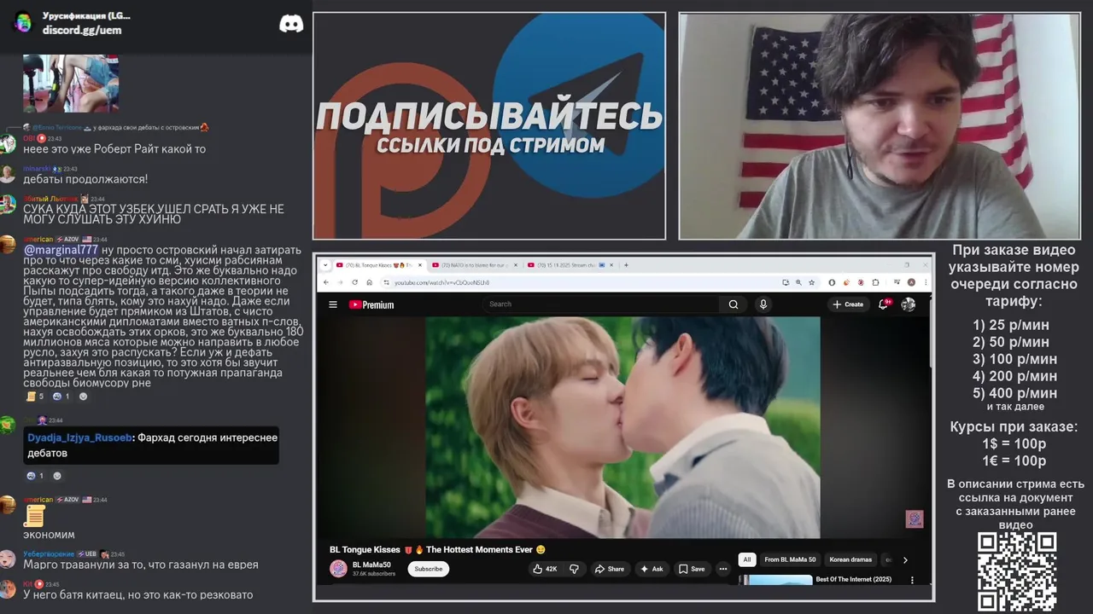Like the video showing 42K likes
This screenshot has height=614, width=1093.
pyautogui.click(x=545, y=569)
